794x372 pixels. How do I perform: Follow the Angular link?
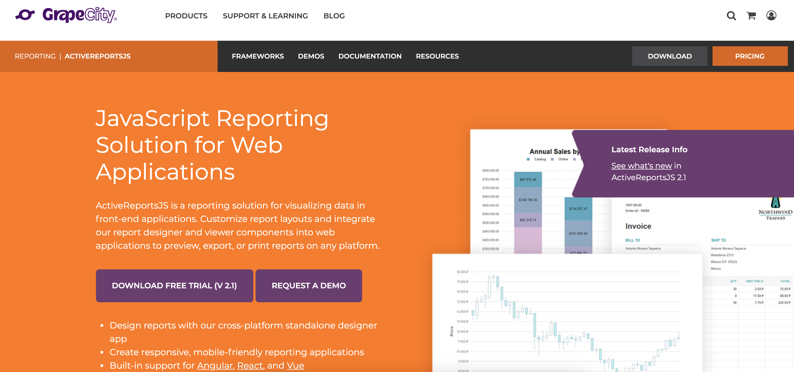click(215, 365)
